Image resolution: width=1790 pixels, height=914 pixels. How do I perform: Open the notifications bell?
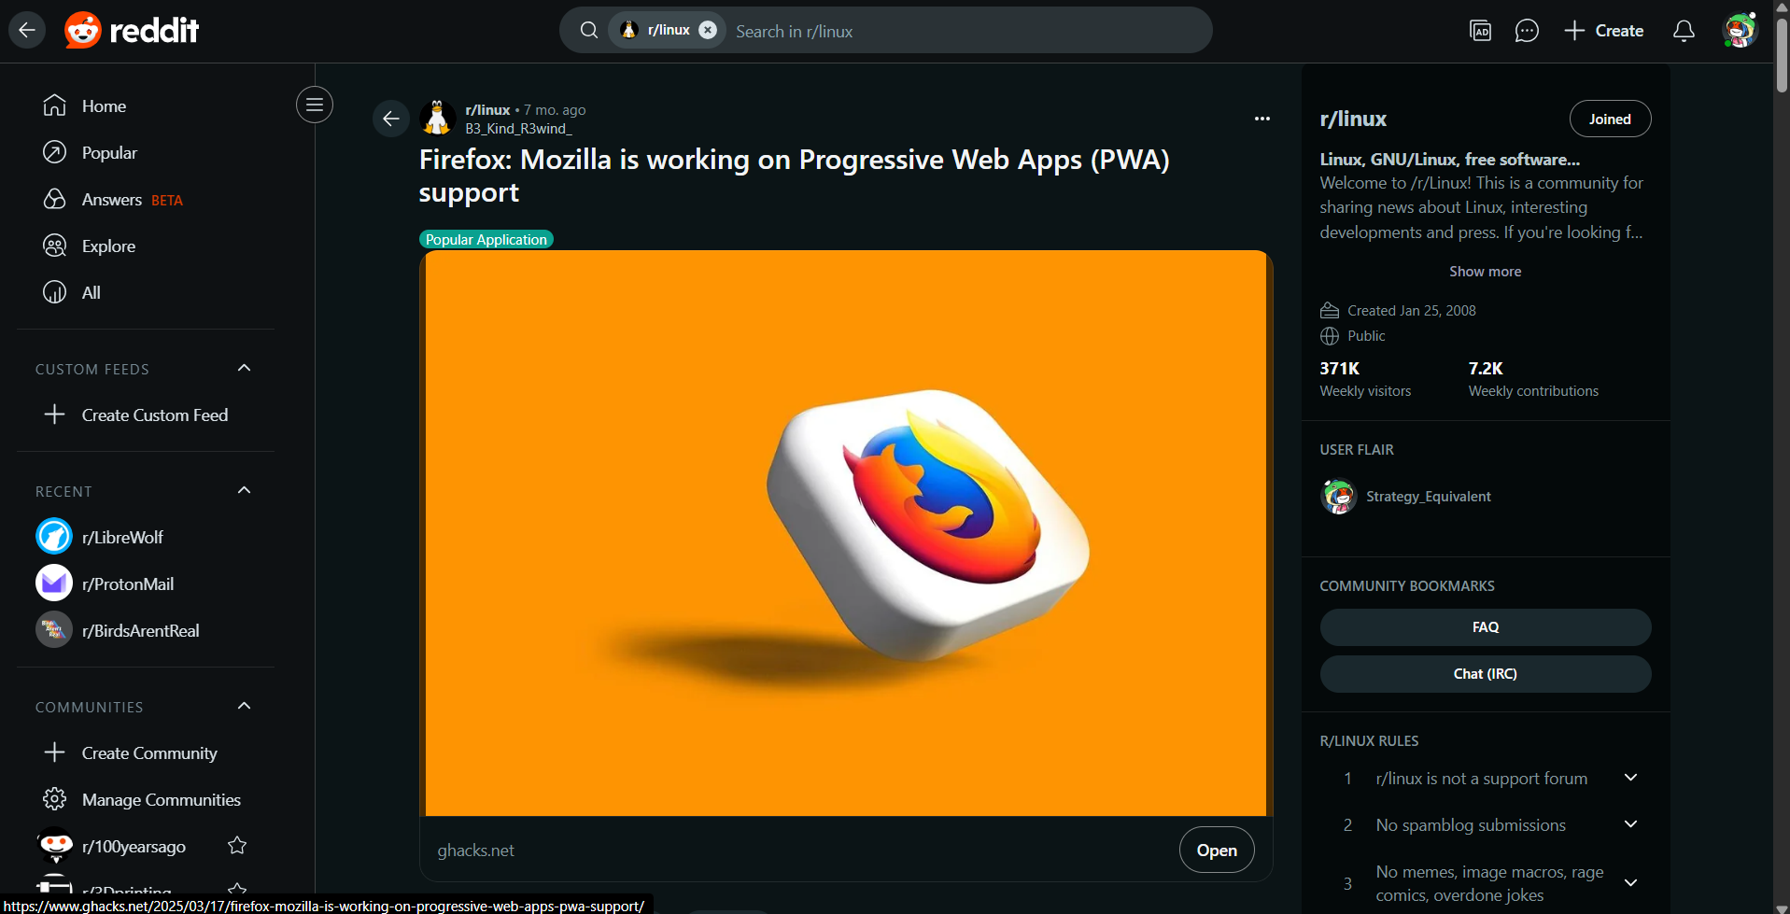(1684, 31)
